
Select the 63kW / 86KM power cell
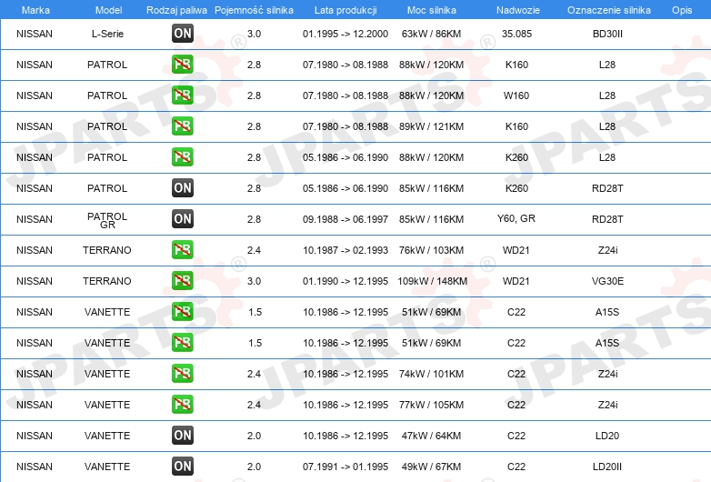(431, 34)
